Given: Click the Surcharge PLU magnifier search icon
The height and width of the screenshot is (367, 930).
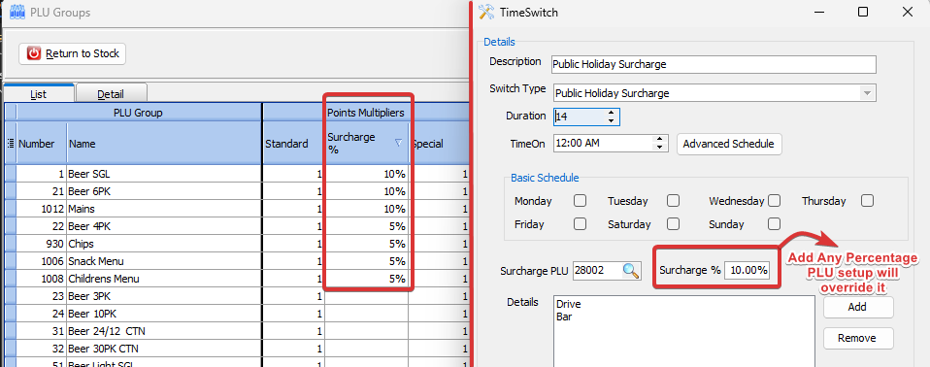Looking at the screenshot, I should click(631, 271).
